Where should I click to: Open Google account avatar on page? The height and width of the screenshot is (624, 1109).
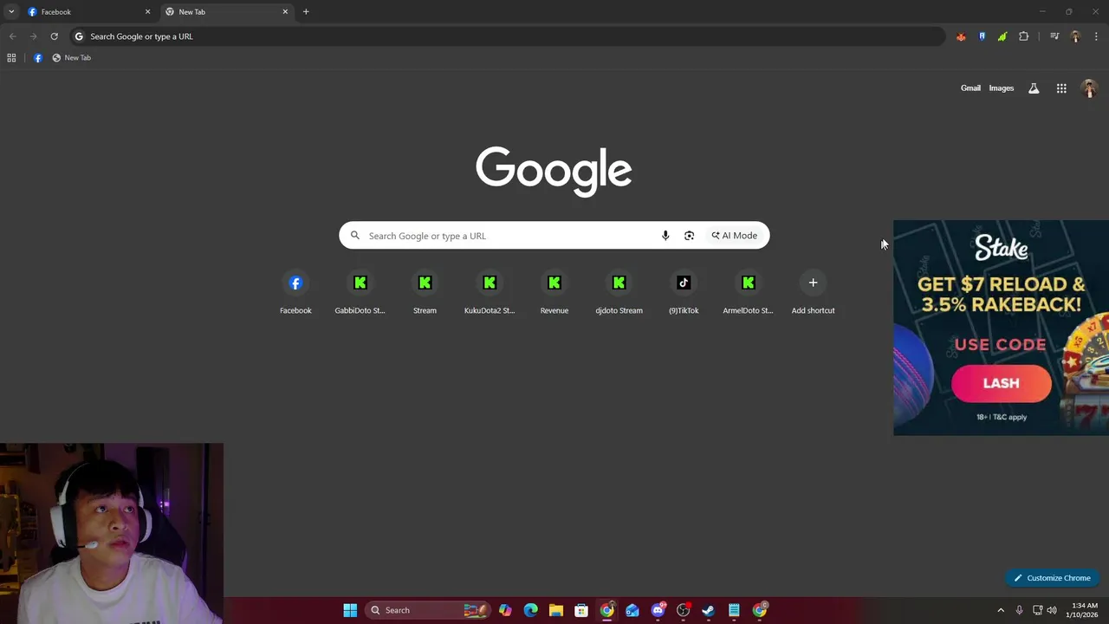[x=1089, y=88]
